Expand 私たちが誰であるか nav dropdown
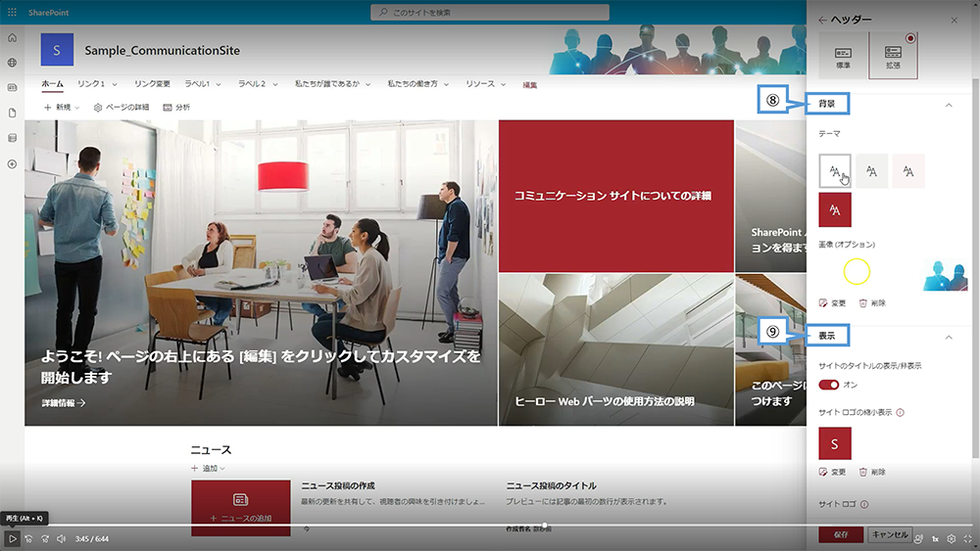Screen dimensions: 980x551 (x=368, y=84)
